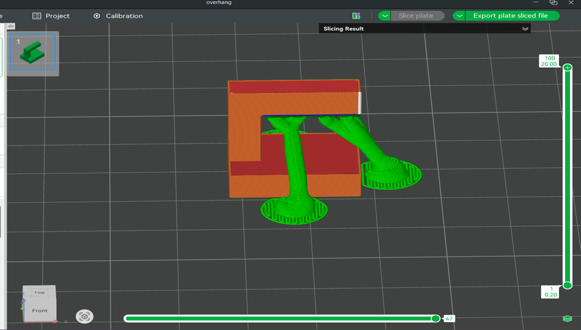Open the Calibration tab
581x330 pixels.
coord(118,16)
